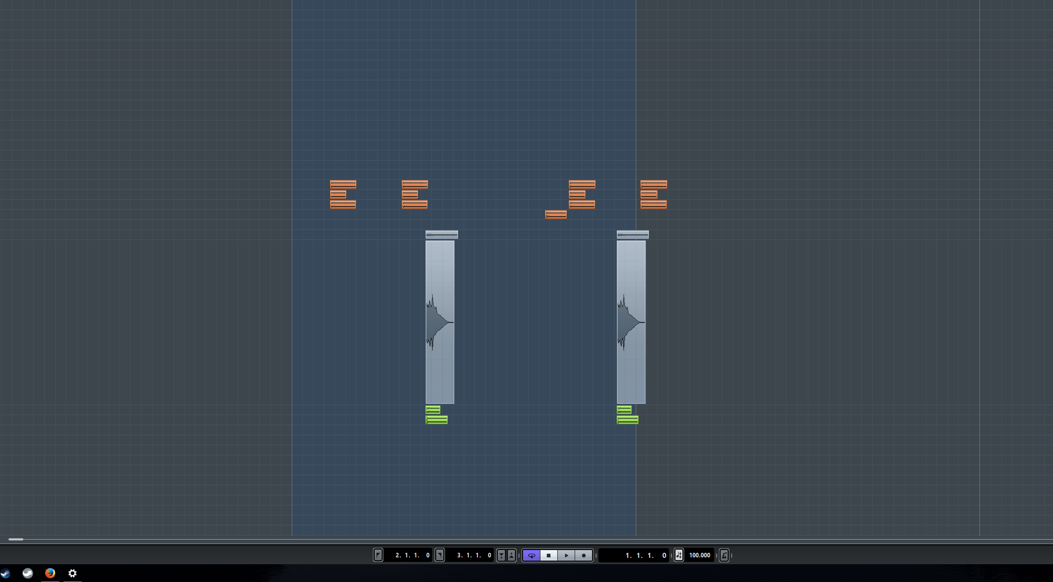The width and height of the screenshot is (1053, 582).
Task: Open Firefox from the taskbar
Action: [50, 573]
